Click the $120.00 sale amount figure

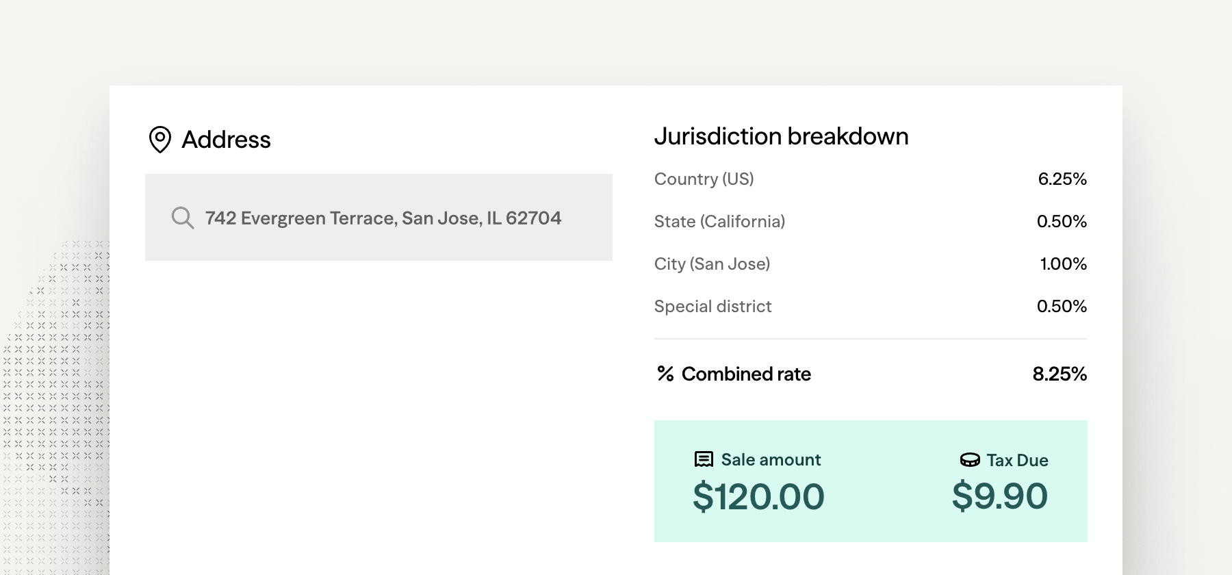[758, 496]
